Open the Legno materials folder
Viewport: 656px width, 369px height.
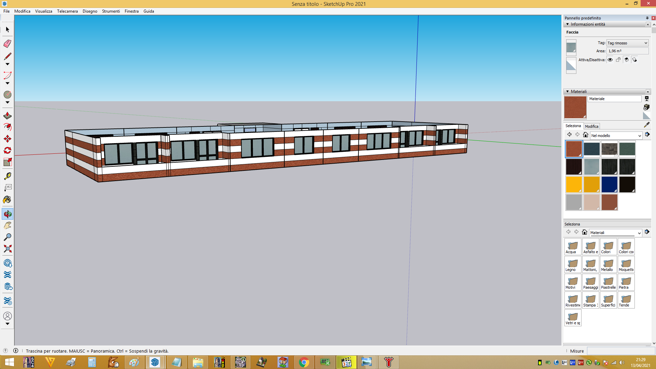coord(573,264)
